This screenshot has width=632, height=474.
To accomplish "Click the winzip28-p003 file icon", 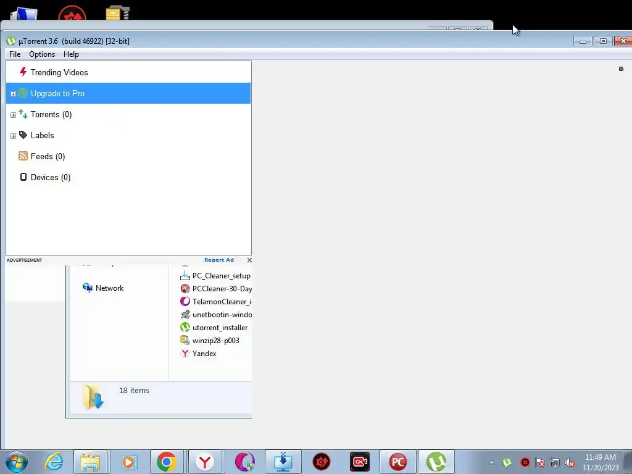I will 185,340.
